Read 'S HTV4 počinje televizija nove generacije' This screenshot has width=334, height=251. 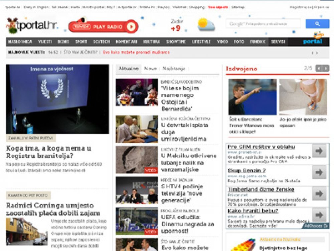click(182, 193)
